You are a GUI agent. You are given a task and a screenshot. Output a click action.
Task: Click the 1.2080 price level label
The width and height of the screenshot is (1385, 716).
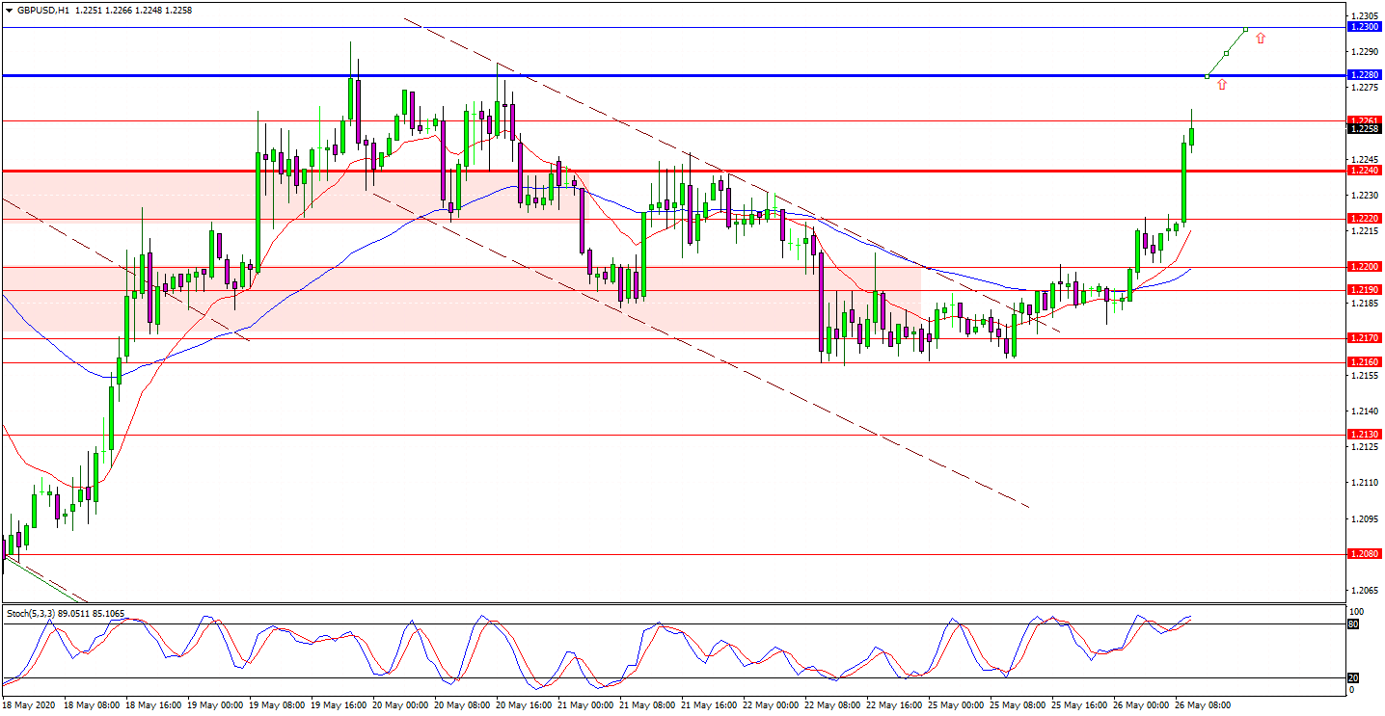pos(1364,554)
